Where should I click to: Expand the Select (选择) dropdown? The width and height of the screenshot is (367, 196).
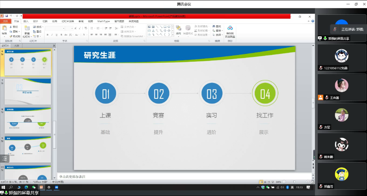click(x=218, y=35)
